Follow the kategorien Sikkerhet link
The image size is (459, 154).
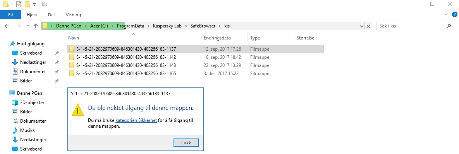136,120
